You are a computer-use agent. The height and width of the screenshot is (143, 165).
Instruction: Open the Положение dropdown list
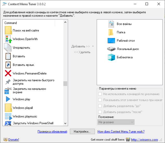point(116,122)
